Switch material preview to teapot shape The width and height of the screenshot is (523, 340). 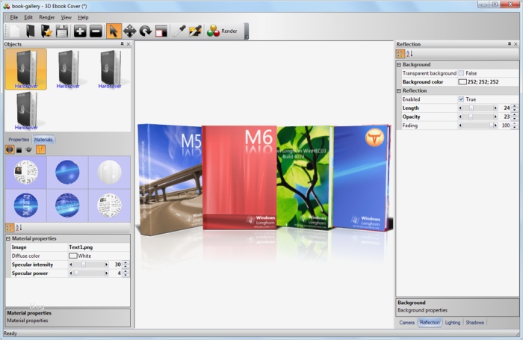click(x=29, y=149)
